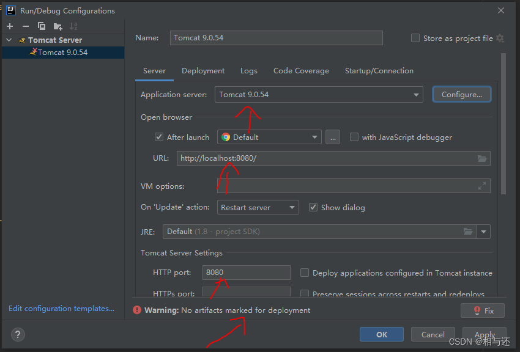The image size is (520, 352).
Task: Browse folder icon in URL field
Action: coord(482,158)
